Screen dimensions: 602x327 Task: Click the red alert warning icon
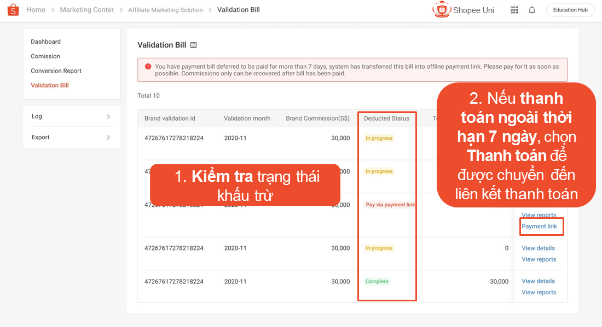click(148, 67)
